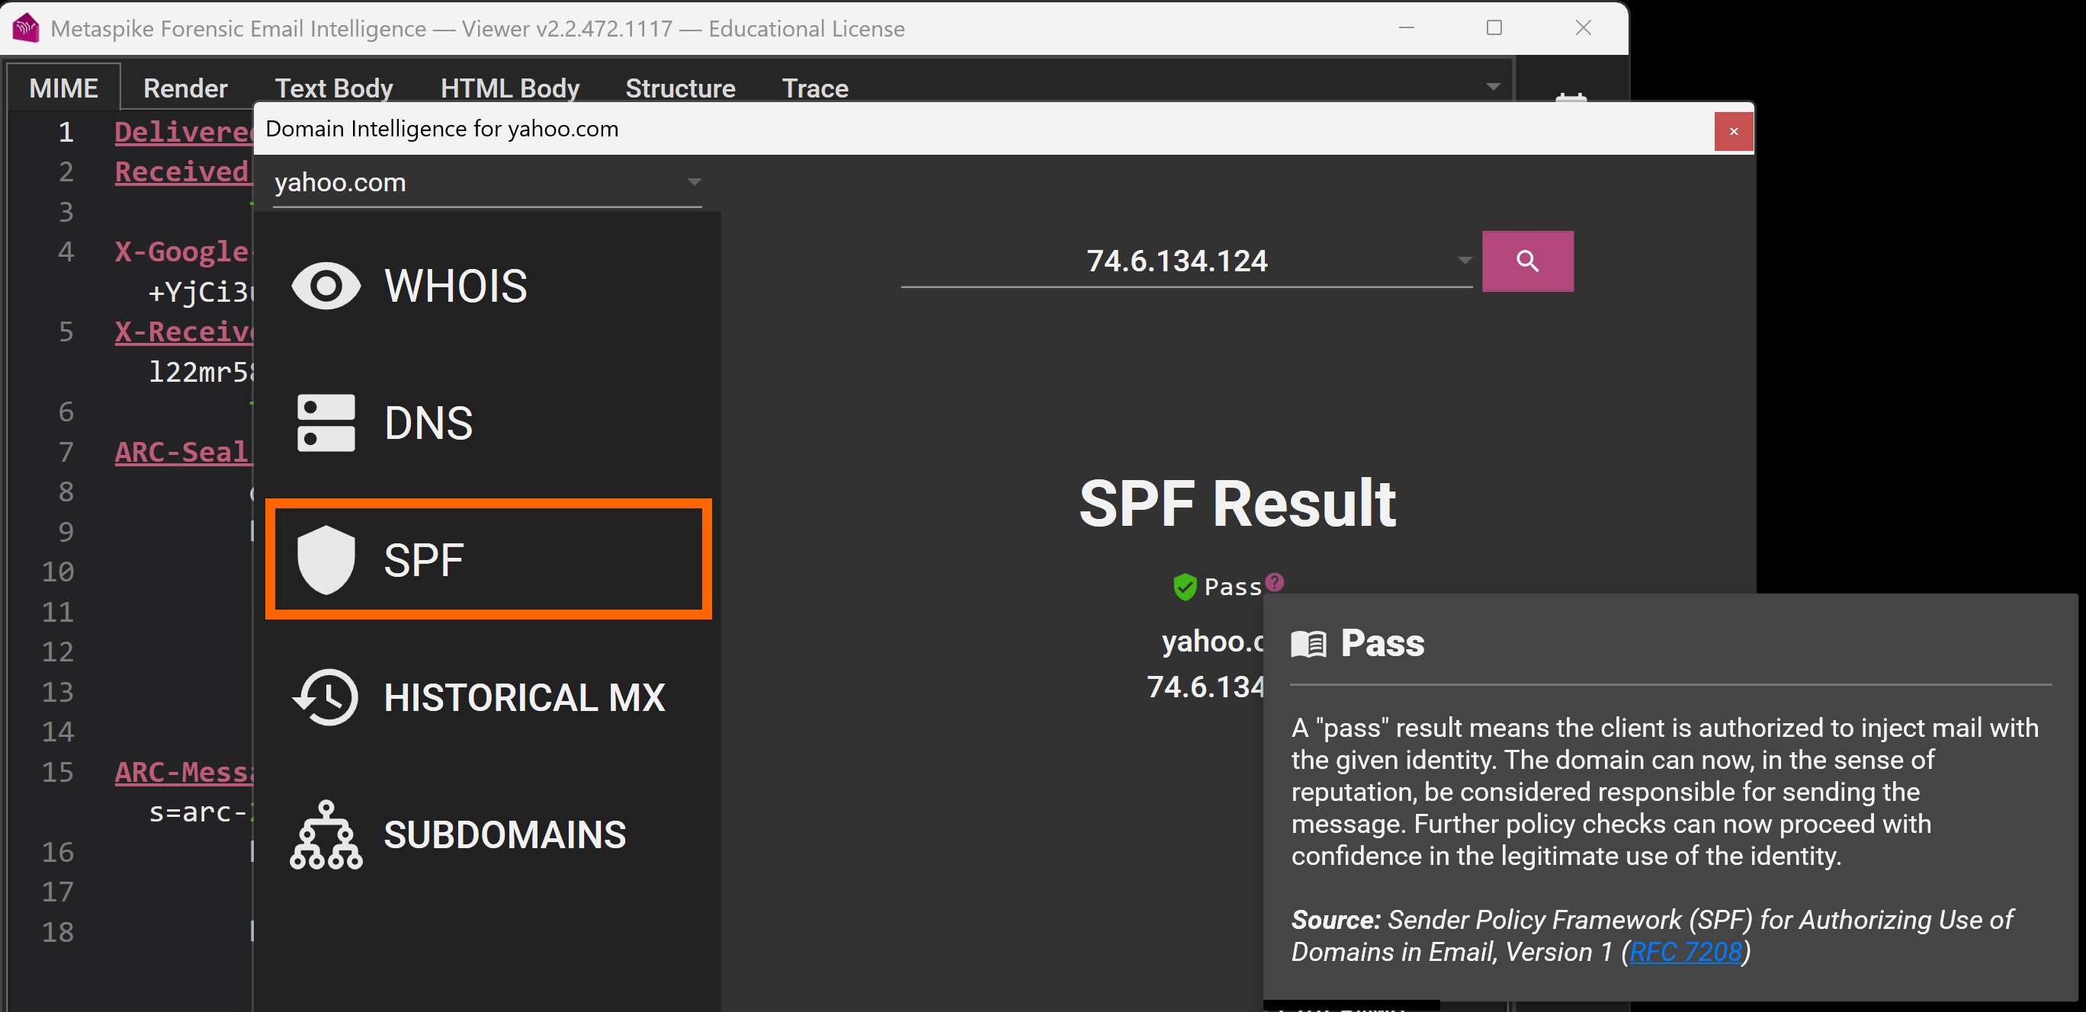The image size is (2086, 1012).
Task: Click the Received header link on line 2
Action: tap(181, 171)
